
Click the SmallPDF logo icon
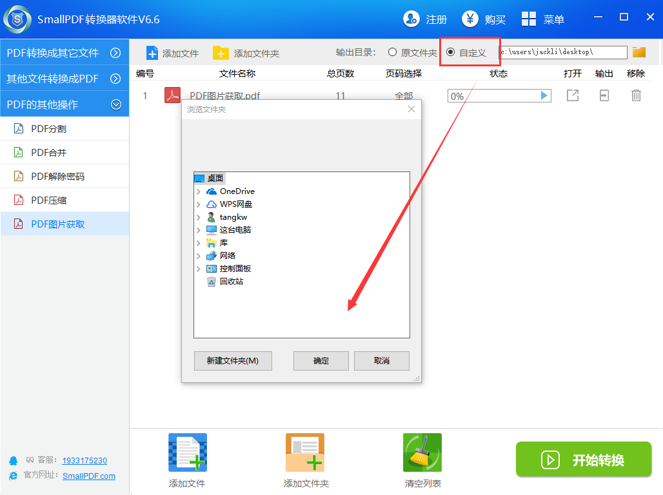click(x=17, y=19)
